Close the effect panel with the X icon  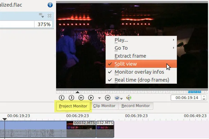click(49, 16)
